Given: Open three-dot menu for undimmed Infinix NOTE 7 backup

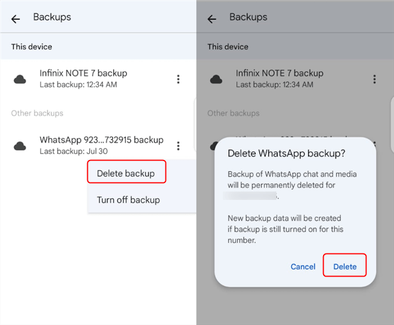Looking at the screenshot, I should coord(178,79).
